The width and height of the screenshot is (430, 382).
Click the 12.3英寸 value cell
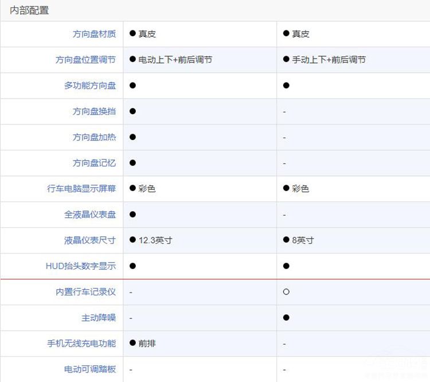pyautogui.click(x=155, y=240)
